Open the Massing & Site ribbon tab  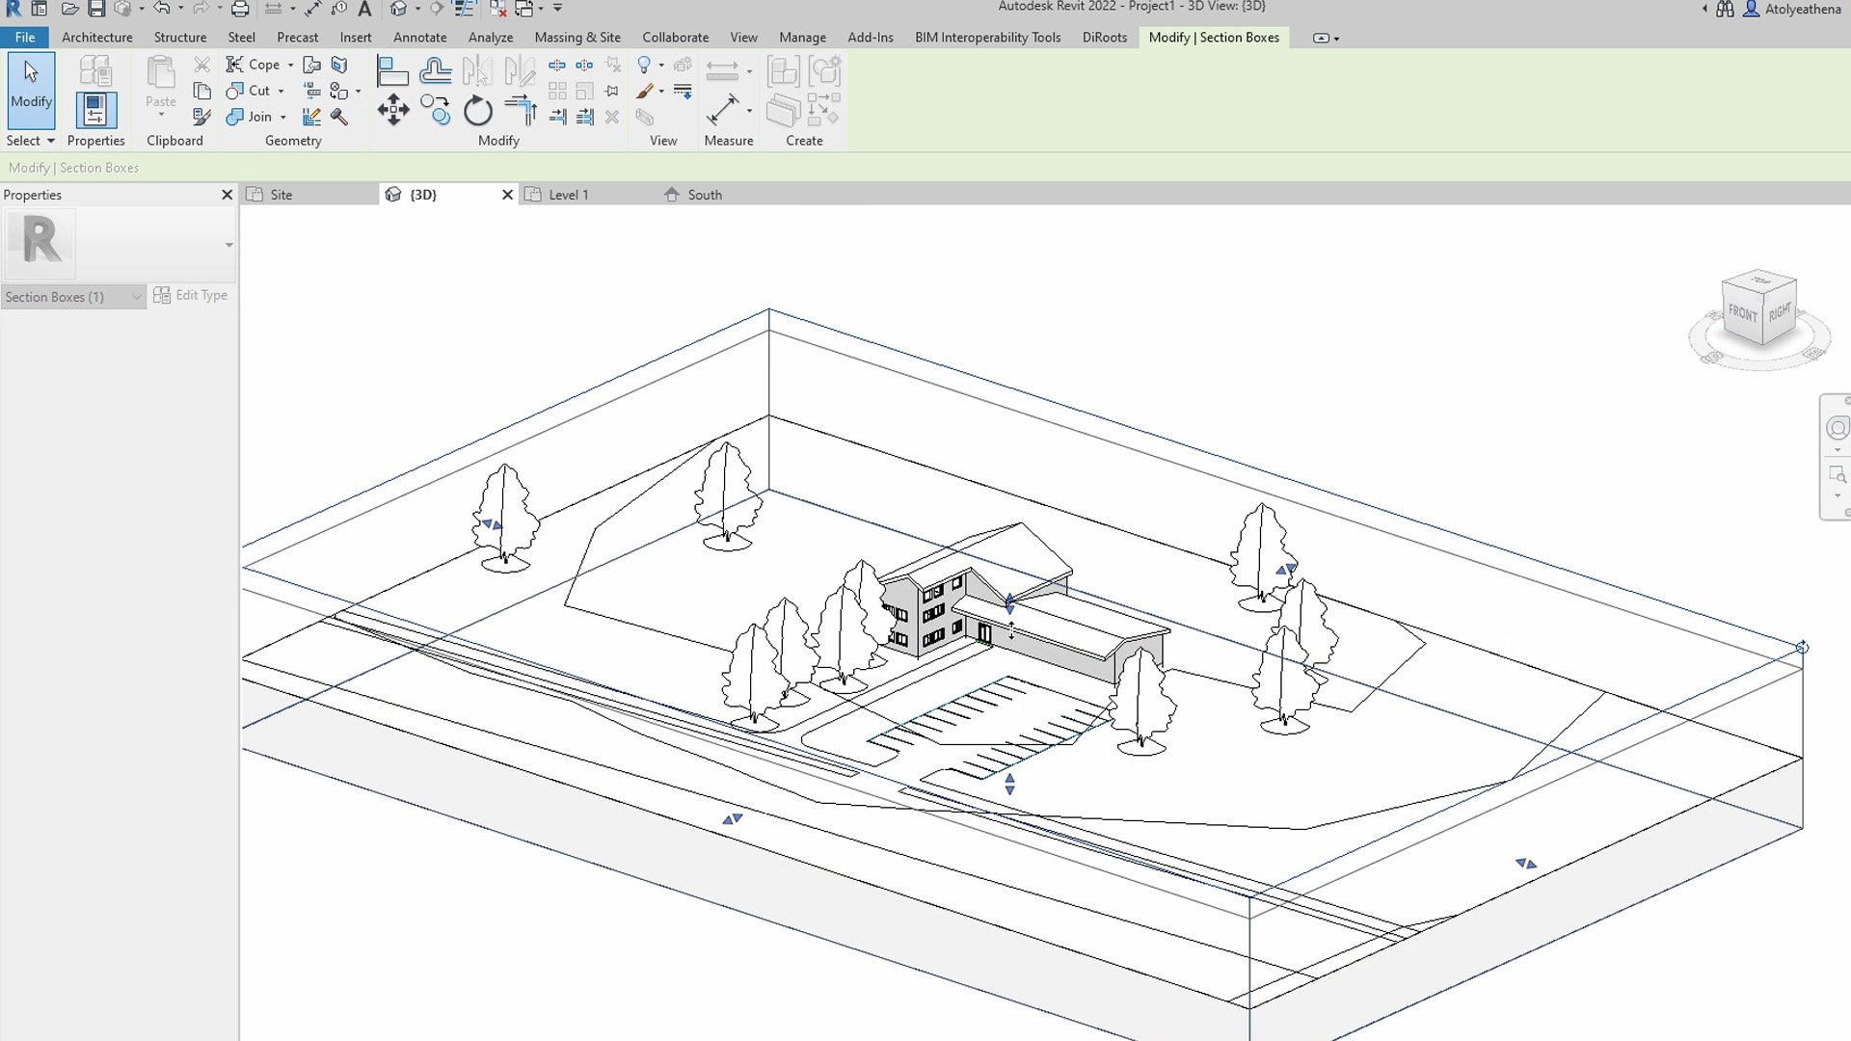(x=577, y=38)
